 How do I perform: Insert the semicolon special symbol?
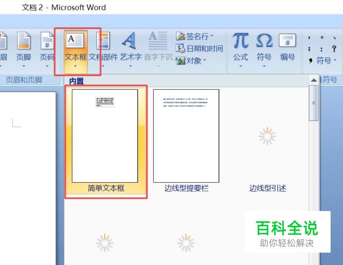pos(309,49)
